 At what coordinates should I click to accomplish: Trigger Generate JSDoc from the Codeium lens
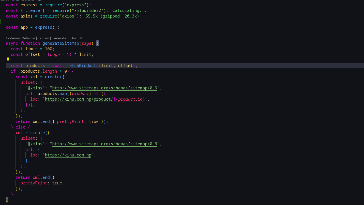(64, 38)
